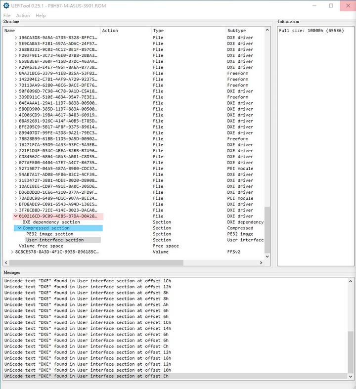Click the Subtype column header
356x389 pixels.
[245, 31]
